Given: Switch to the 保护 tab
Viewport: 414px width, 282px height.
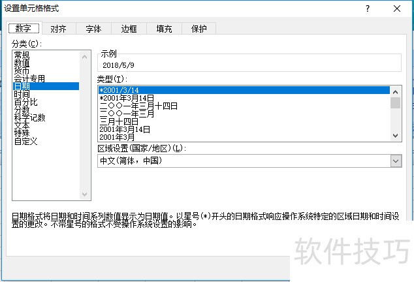Looking at the screenshot, I should click(199, 29).
